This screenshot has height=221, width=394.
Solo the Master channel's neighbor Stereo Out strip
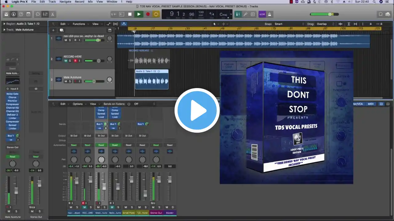[x=159, y=207]
